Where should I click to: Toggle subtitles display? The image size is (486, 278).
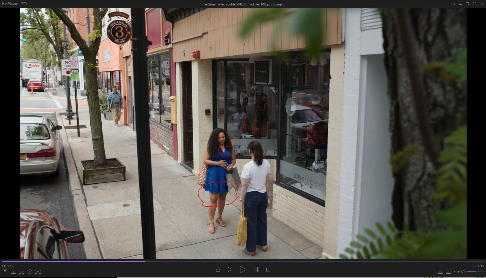click(449, 272)
